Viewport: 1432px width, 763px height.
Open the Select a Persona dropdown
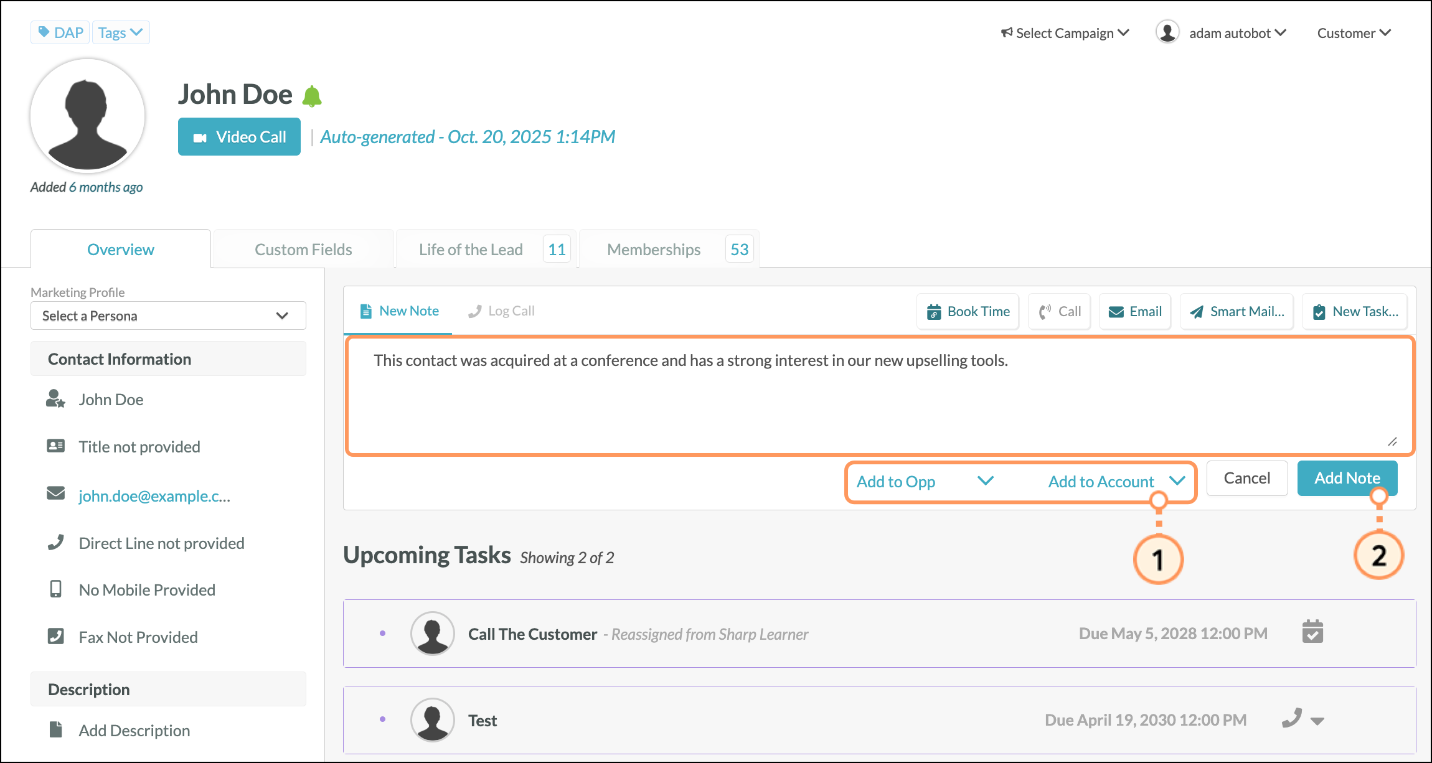[x=167, y=316]
